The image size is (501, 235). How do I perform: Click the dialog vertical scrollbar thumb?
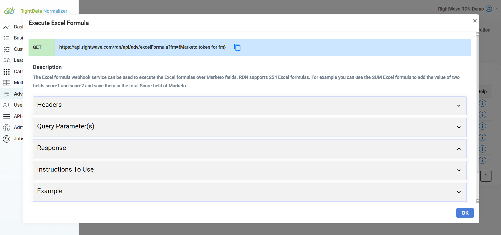coord(477,104)
